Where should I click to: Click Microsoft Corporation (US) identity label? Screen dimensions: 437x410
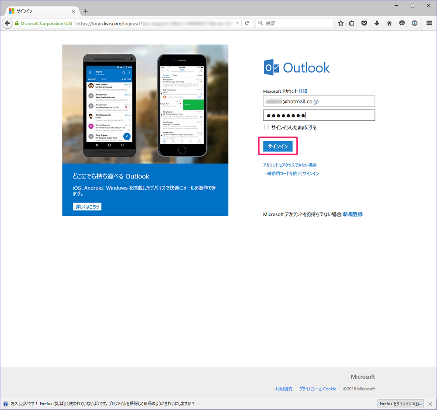click(46, 24)
